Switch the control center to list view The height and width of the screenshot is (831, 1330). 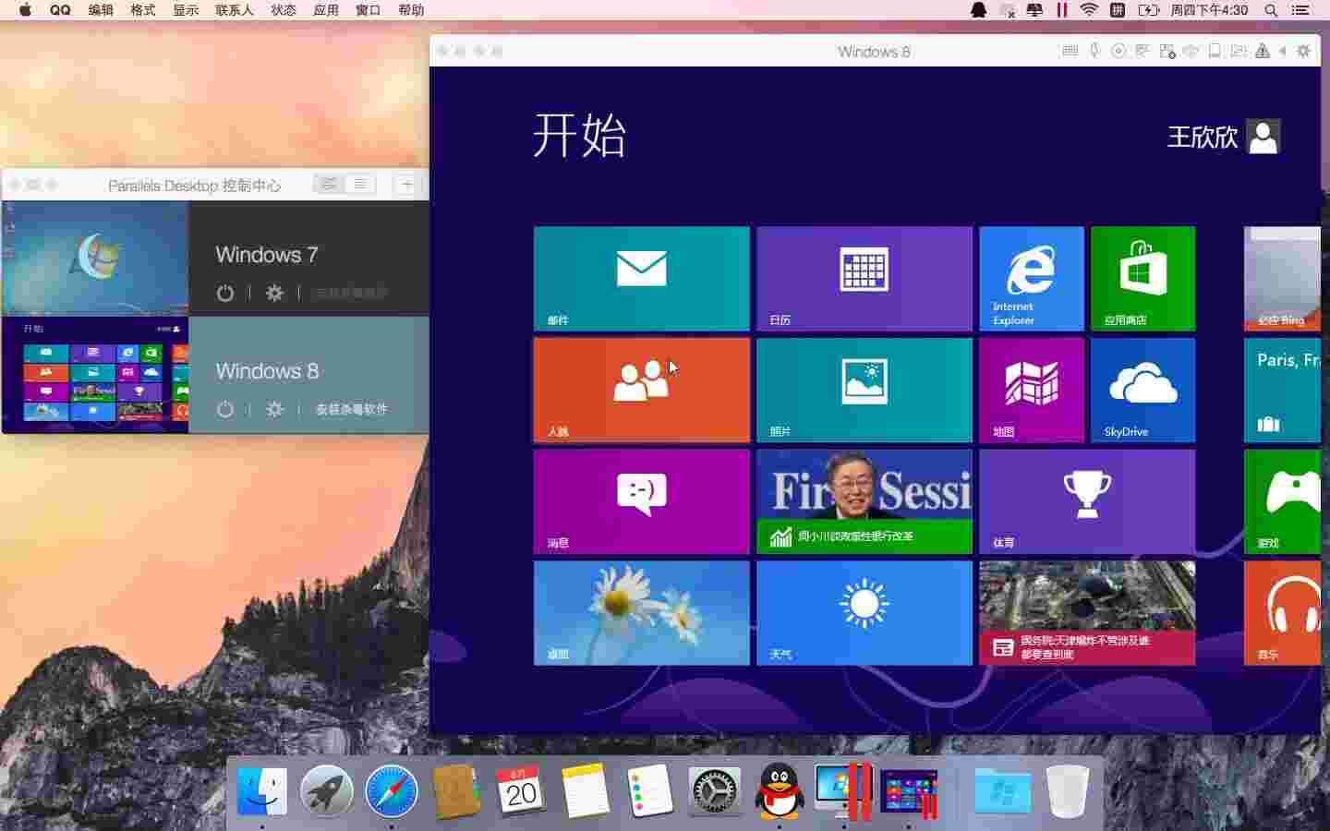tap(359, 184)
